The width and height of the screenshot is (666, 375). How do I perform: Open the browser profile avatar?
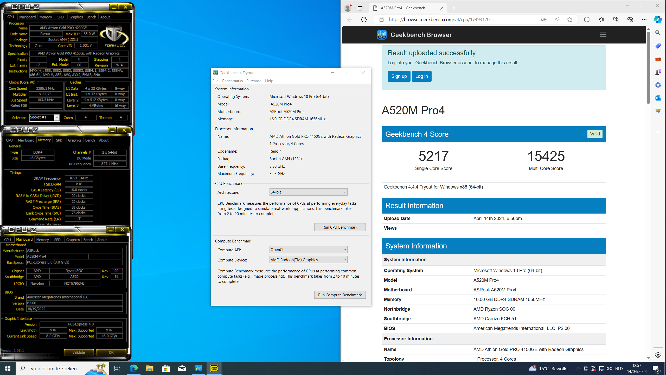[348, 8]
